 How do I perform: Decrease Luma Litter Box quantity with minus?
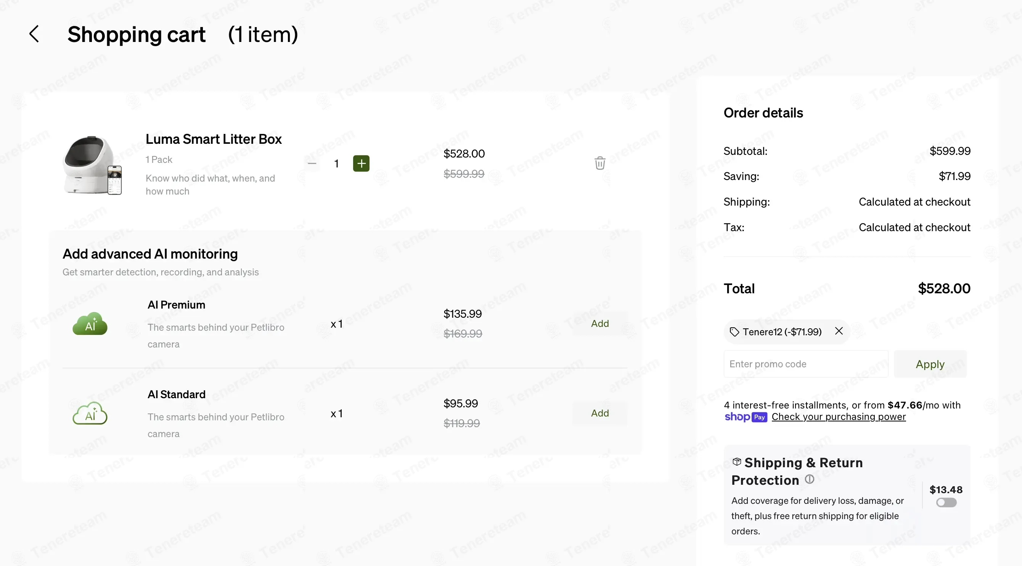312,164
